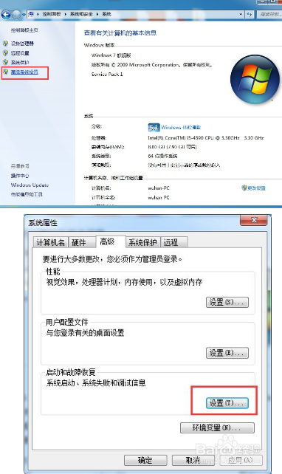The width and height of the screenshot is (282, 474).
Task: Open 系统保护 link in the left sidebar
Action: tap(20, 63)
